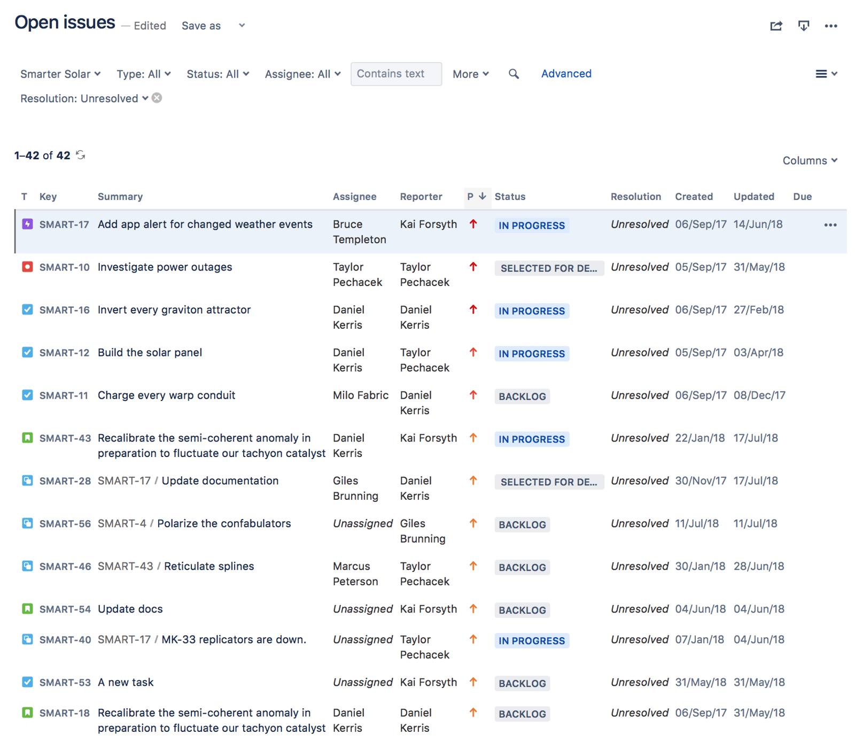Open the Smarter Solar project dropdown
Screen dimensions: 855x743
click(x=60, y=74)
